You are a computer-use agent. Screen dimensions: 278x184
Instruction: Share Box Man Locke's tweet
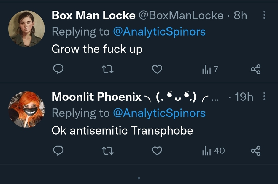255,69
